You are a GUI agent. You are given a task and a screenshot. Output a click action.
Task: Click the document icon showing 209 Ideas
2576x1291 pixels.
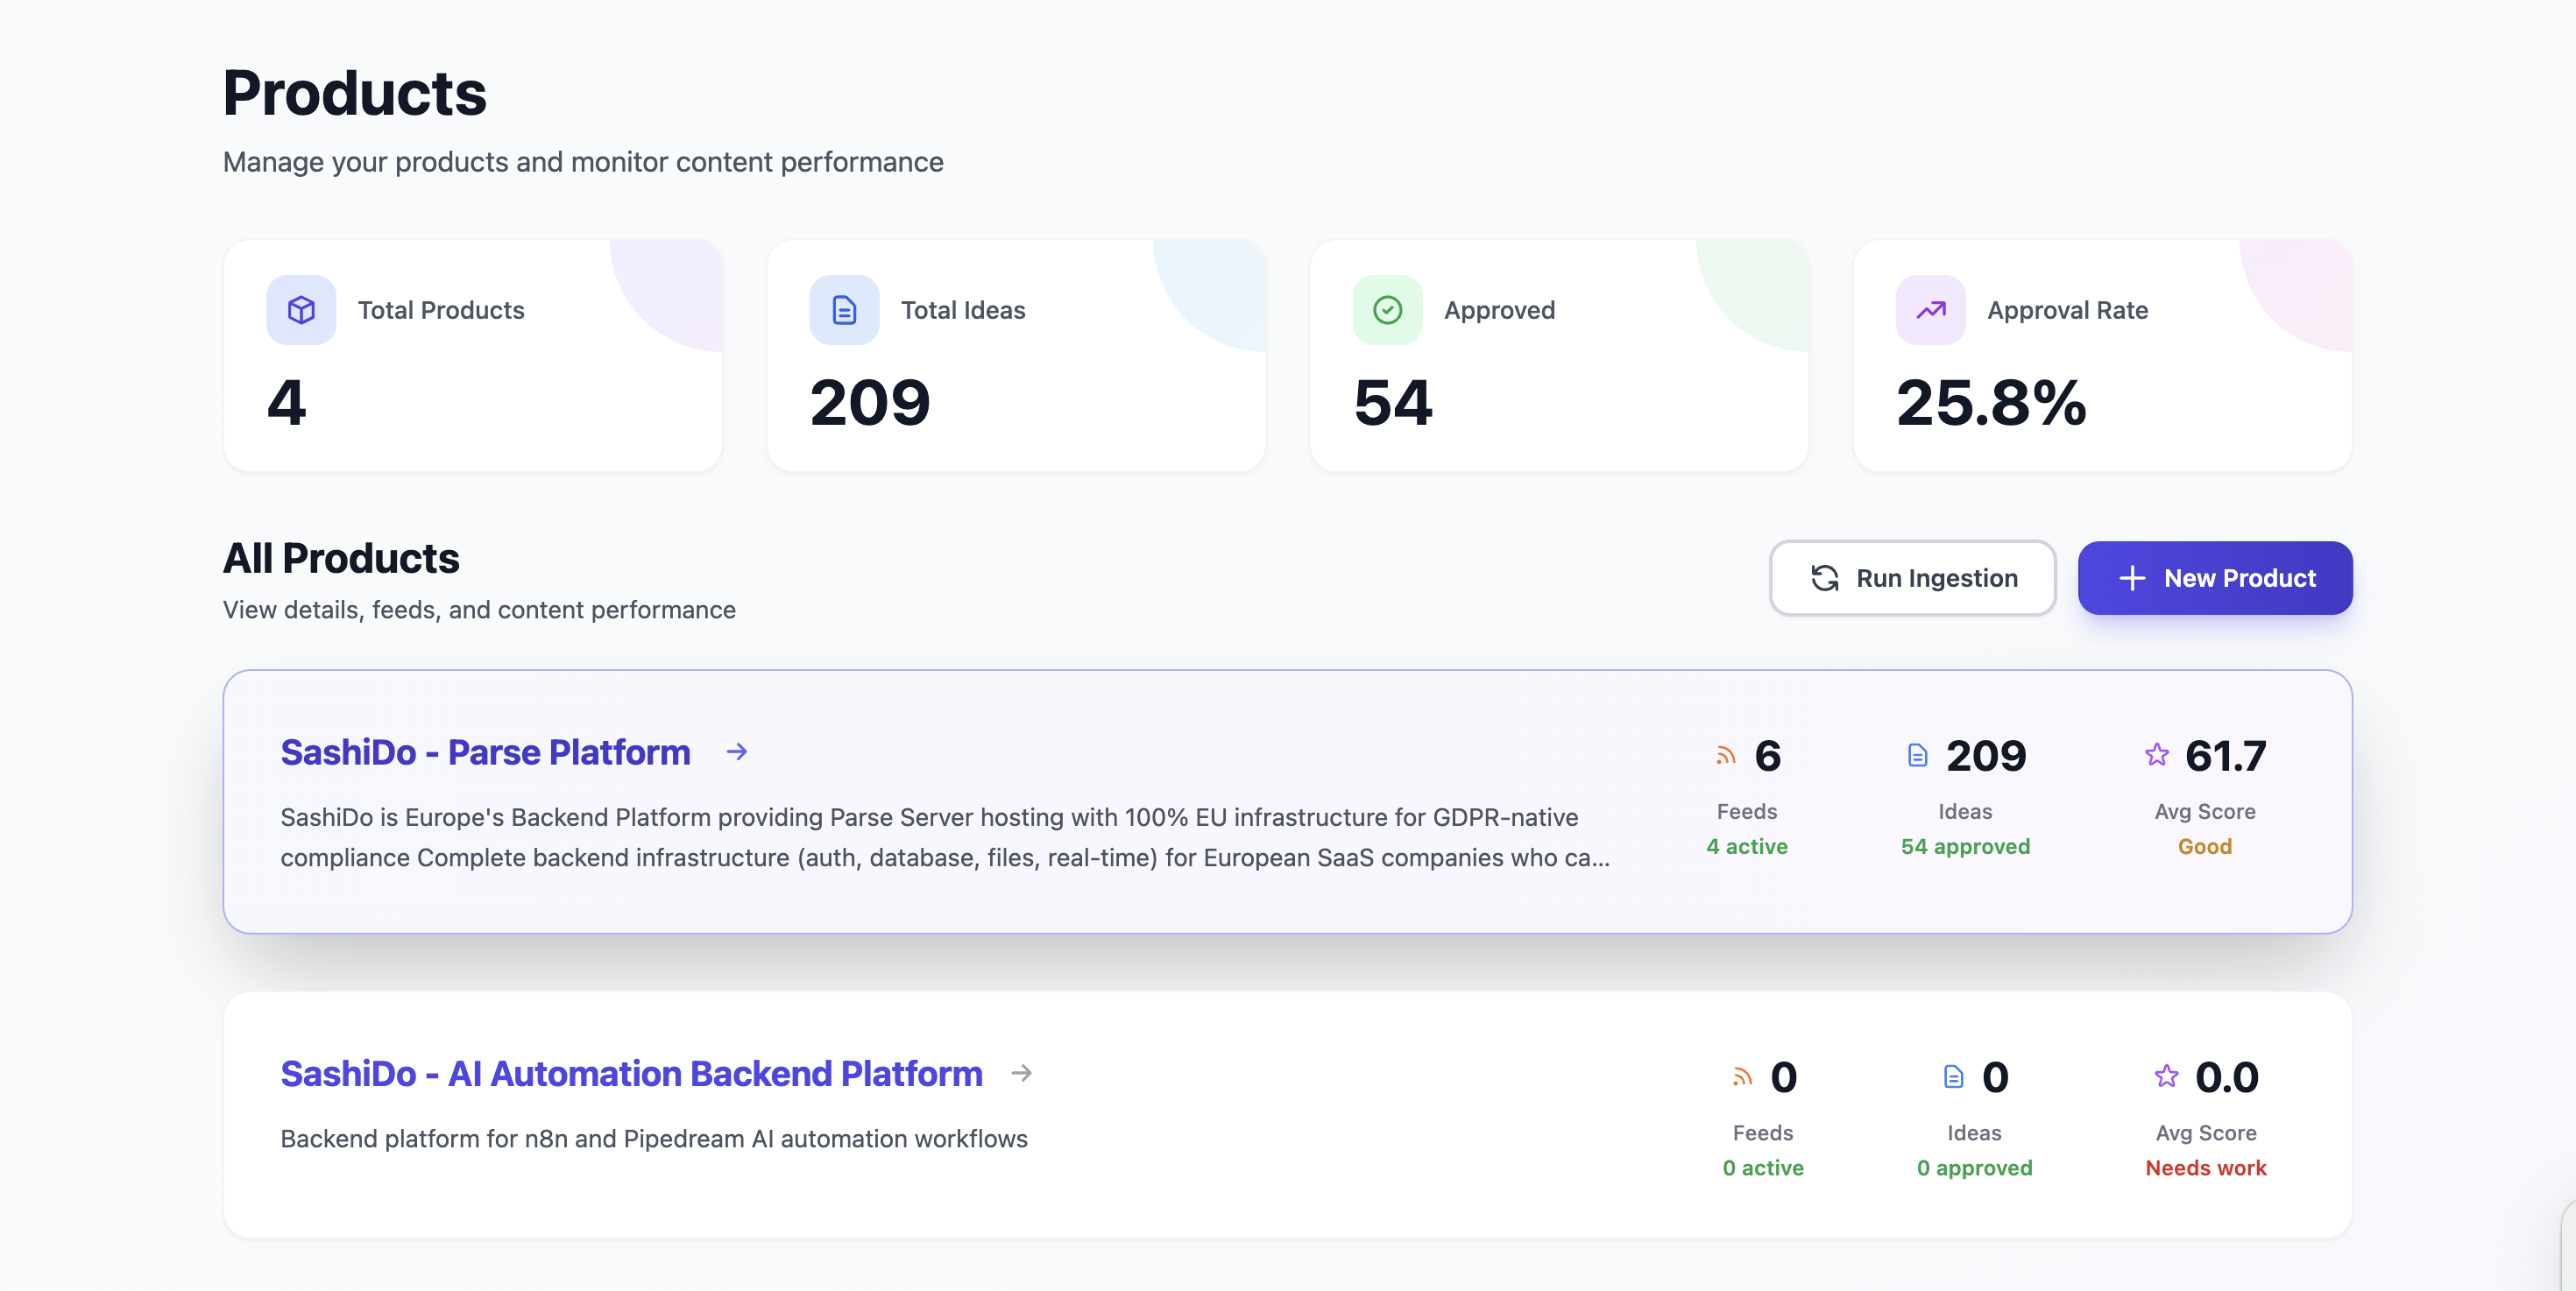(1917, 757)
